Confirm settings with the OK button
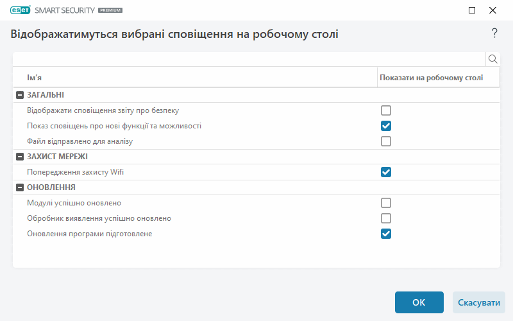Viewport: 513px width, 321px height. tap(419, 302)
